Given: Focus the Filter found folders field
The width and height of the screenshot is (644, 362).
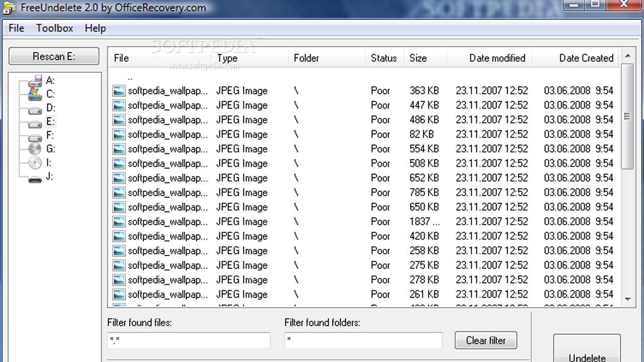Looking at the screenshot, I should 363,340.
